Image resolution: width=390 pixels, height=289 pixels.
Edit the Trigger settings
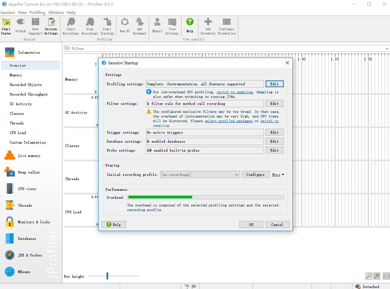click(274, 132)
